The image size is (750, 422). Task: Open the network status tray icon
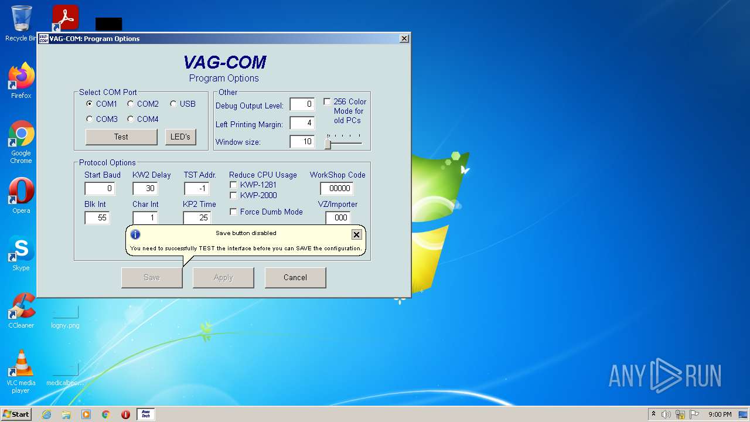tap(680, 414)
